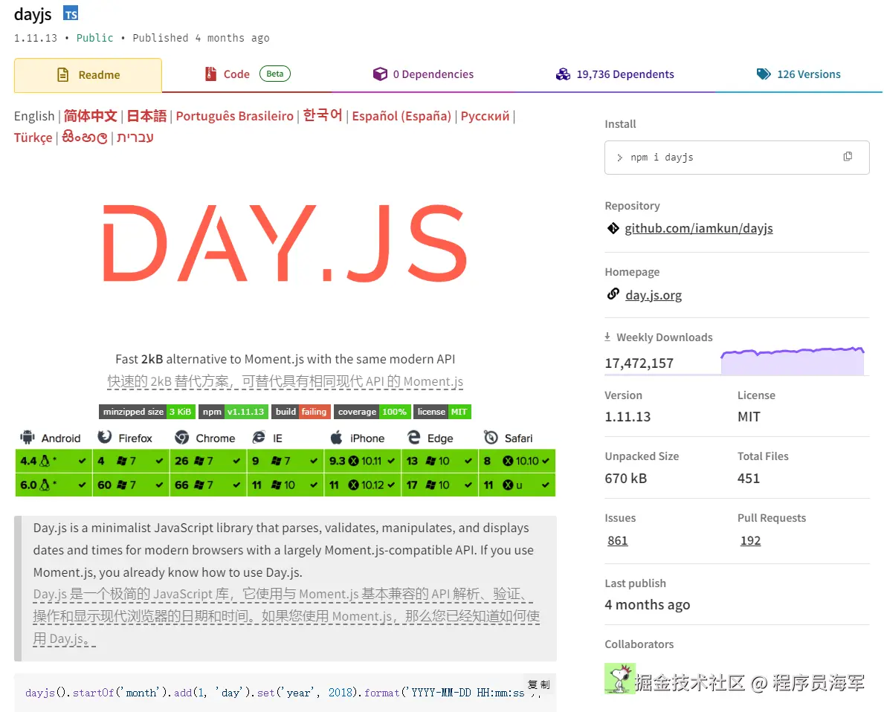This screenshot has width=884, height=712.
Task: Open the Türkçe readme link
Action: pos(33,137)
